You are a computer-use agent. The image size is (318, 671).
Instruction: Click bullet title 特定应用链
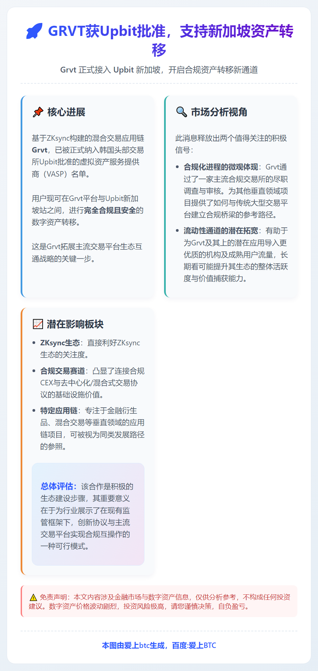tap(59, 411)
